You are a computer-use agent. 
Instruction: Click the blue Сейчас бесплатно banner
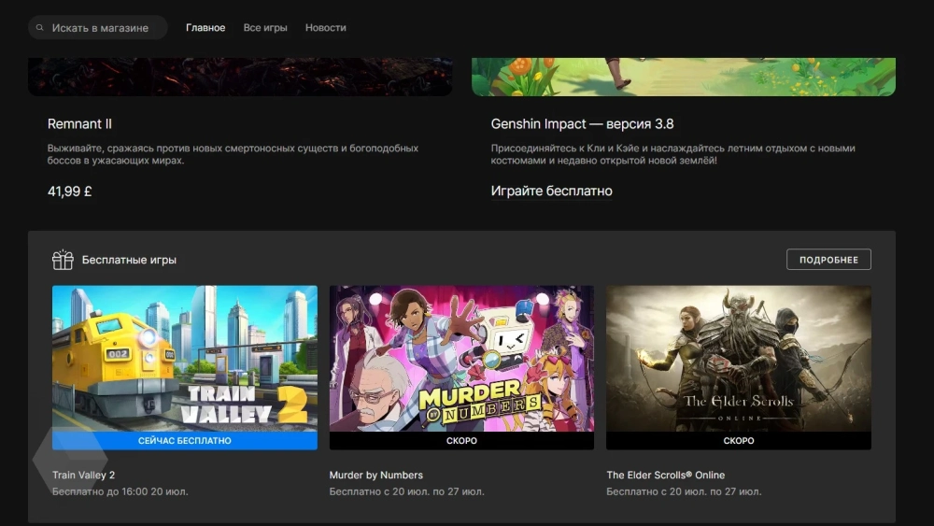[x=184, y=440]
